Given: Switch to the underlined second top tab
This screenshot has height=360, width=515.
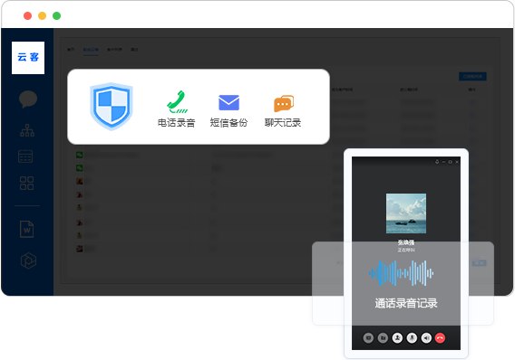Looking at the screenshot, I should click(91, 50).
